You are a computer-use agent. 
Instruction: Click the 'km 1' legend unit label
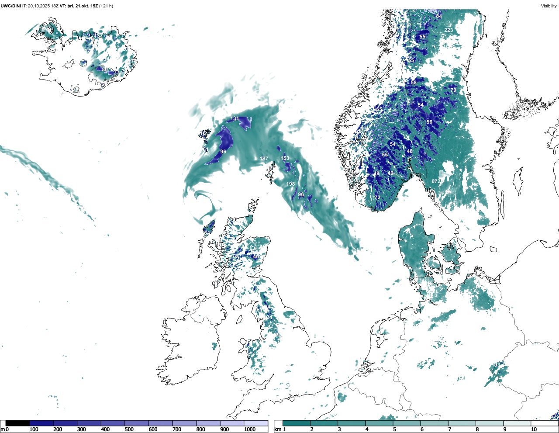pyautogui.click(x=280, y=430)
